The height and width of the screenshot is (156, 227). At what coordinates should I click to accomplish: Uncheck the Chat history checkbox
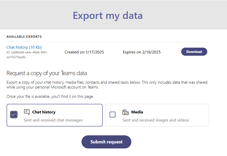pos(14,115)
